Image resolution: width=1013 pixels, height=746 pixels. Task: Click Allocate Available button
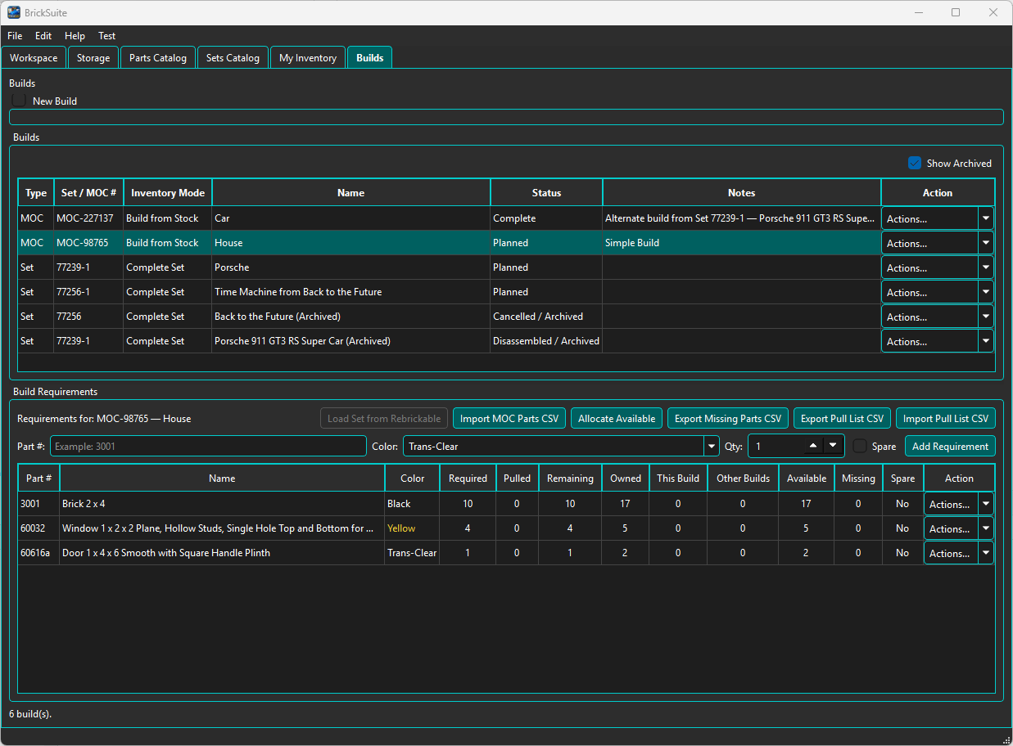(x=617, y=418)
